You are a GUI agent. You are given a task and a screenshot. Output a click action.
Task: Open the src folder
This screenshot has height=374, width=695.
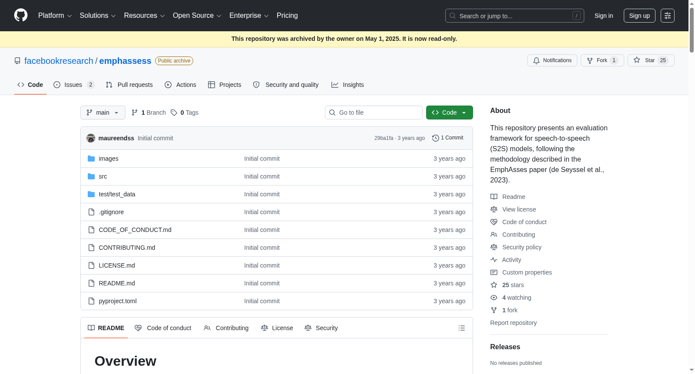click(x=103, y=176)
